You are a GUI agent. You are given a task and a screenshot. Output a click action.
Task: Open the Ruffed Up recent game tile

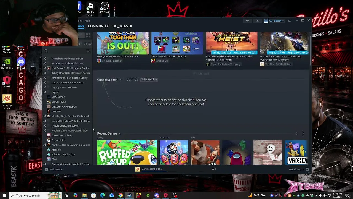(x=127, y=153)
